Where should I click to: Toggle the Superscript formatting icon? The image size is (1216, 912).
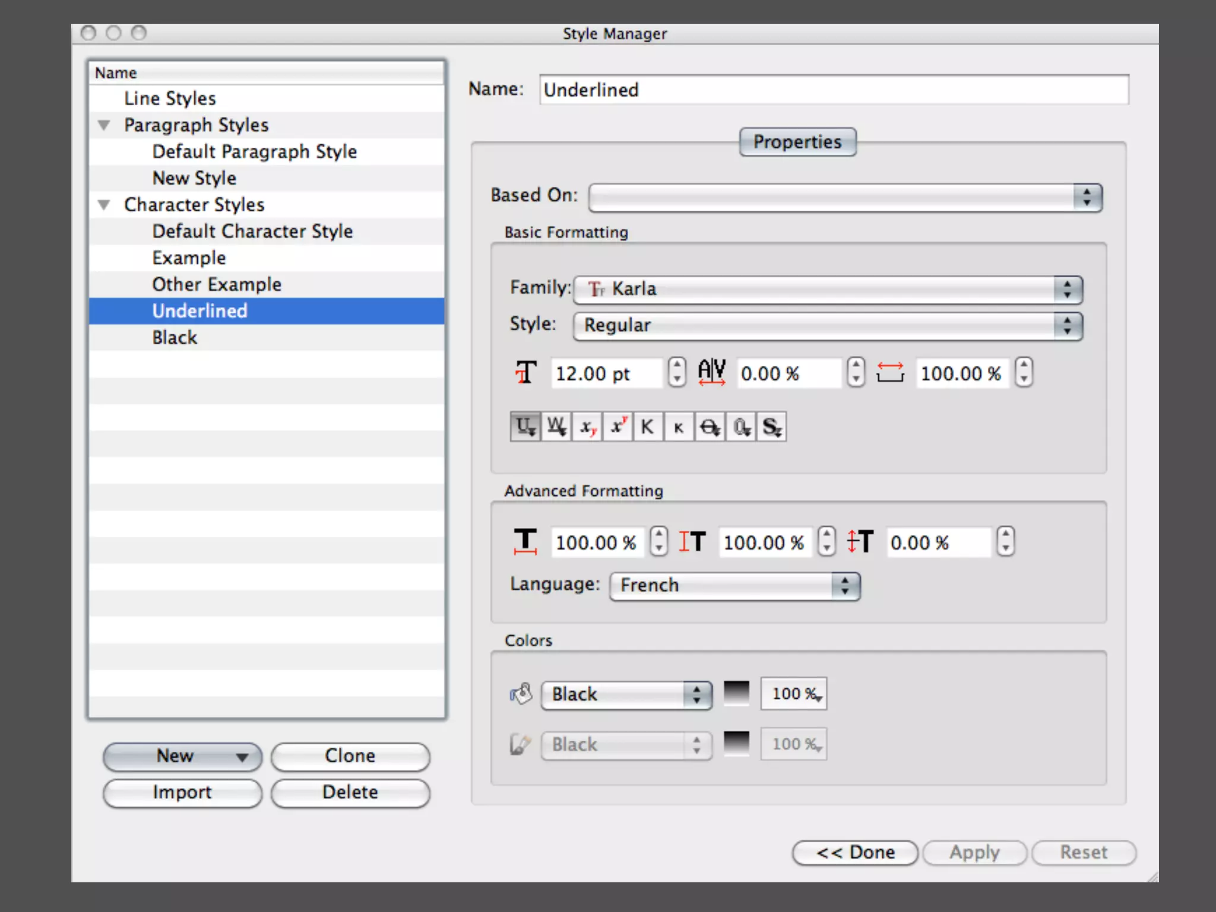point(618,427)
